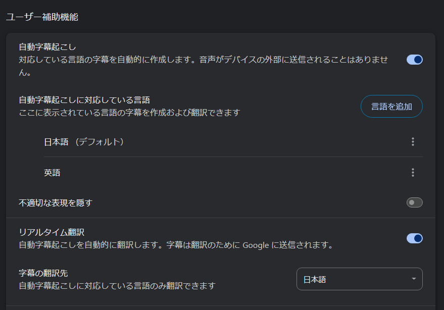Click the 自動字幕起こしに対応している言語 title

coord(84,100)
